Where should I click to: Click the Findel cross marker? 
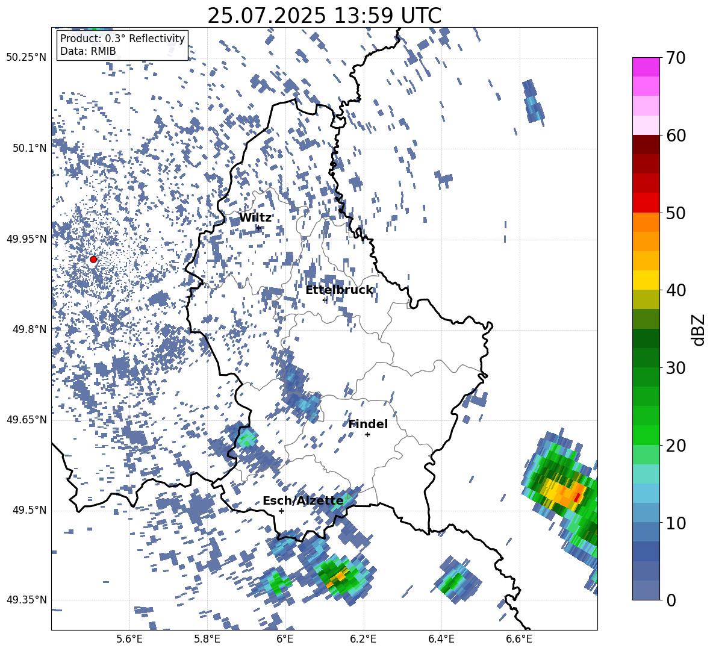(367, 435)
